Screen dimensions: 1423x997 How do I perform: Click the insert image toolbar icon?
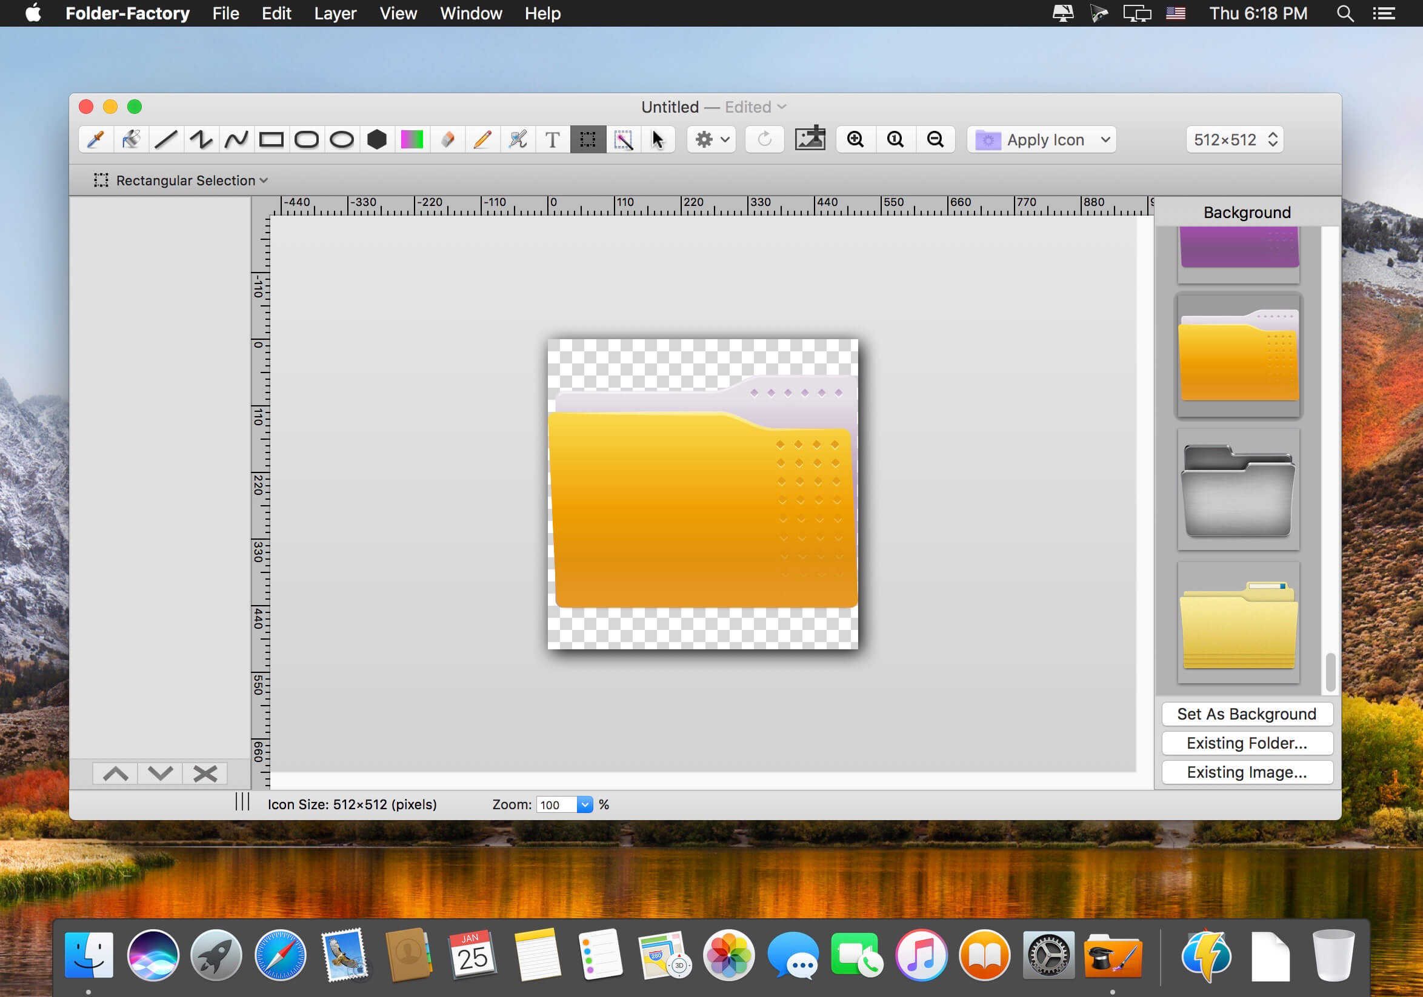click(x=810, y=139)
